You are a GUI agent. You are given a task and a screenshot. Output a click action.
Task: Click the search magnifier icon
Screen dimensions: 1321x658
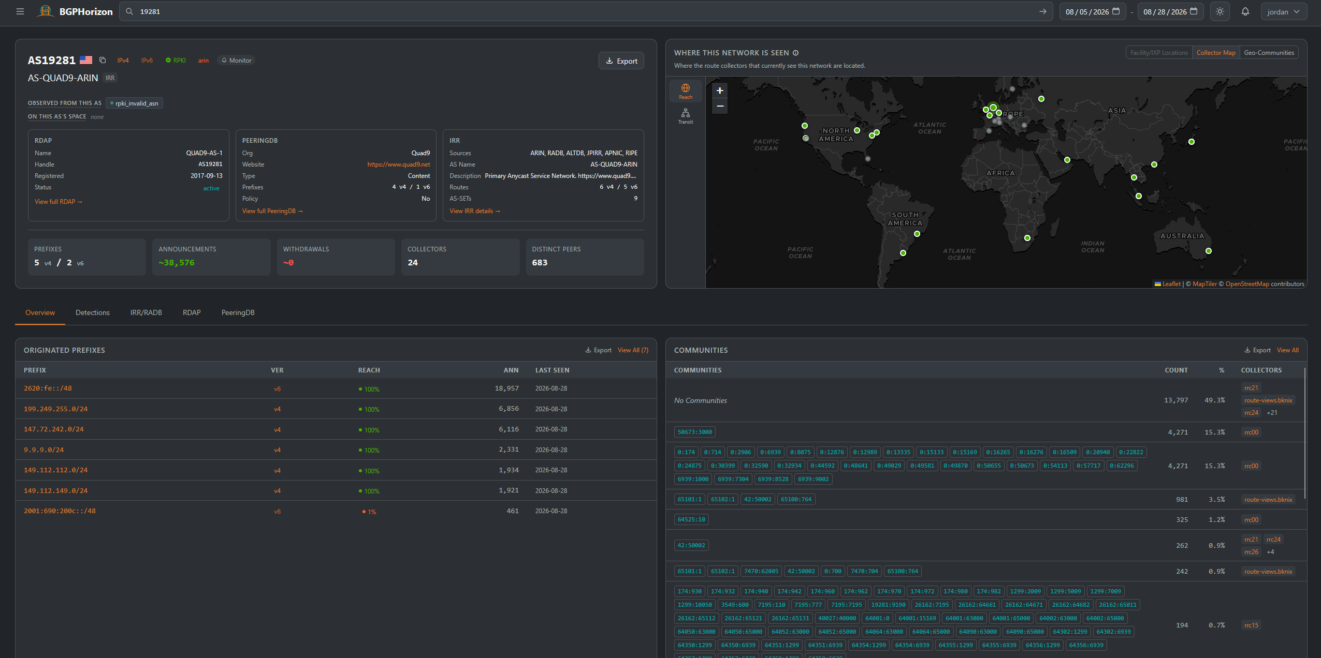[129, 11]
